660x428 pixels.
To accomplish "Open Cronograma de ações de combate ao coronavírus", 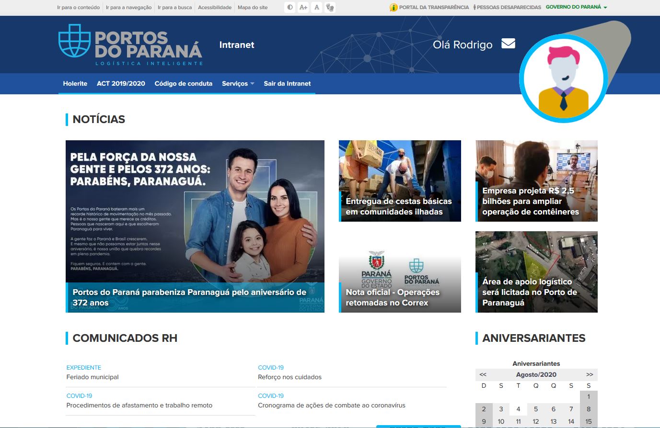I will pyautogui.click(x=332, y=405).
